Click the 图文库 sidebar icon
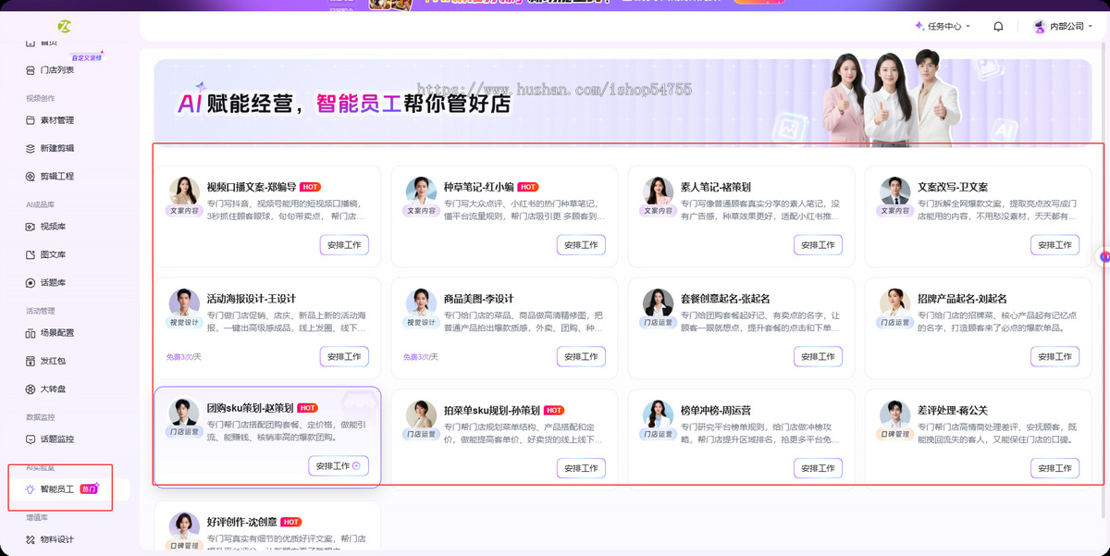 pos(31,254)
